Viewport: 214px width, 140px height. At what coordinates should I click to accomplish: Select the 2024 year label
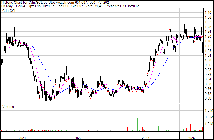point(191,138)
